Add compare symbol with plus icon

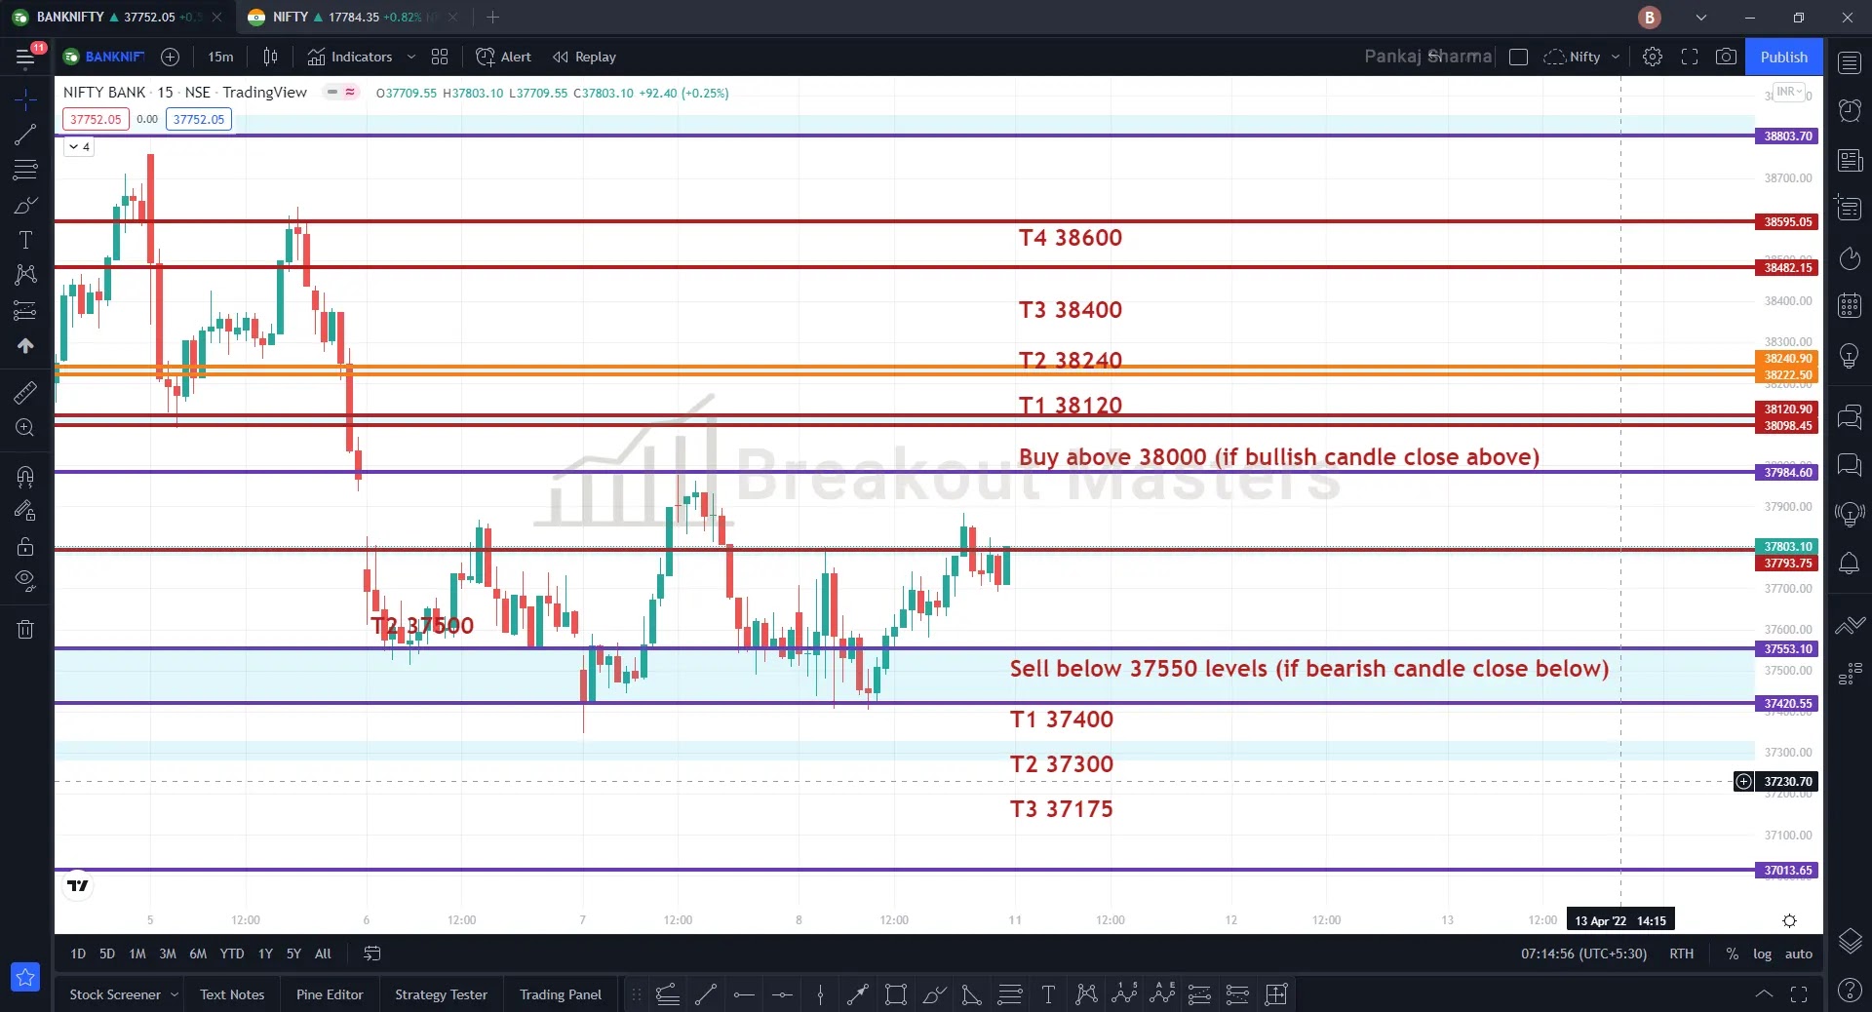(x=170, y=57)
